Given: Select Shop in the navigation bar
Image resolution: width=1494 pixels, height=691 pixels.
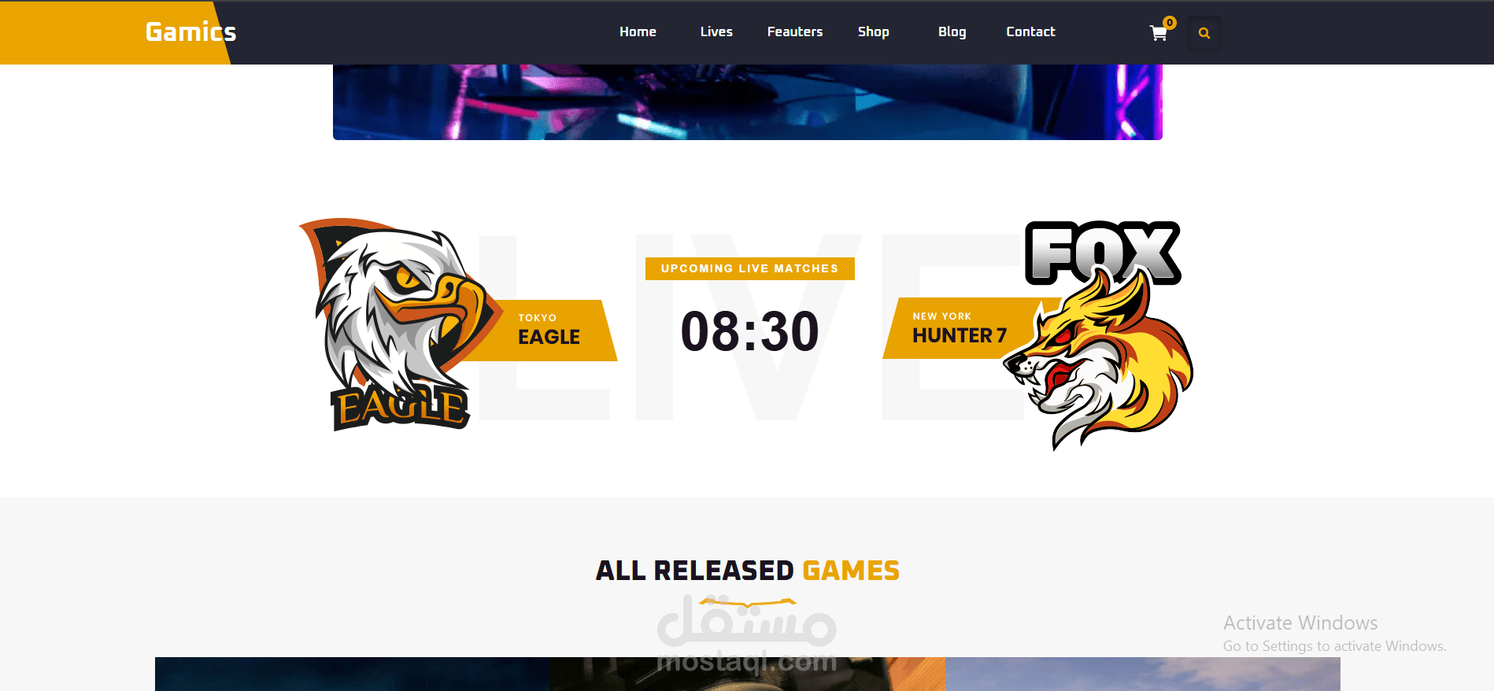Looking at the screenshot, I should point(874,31).
